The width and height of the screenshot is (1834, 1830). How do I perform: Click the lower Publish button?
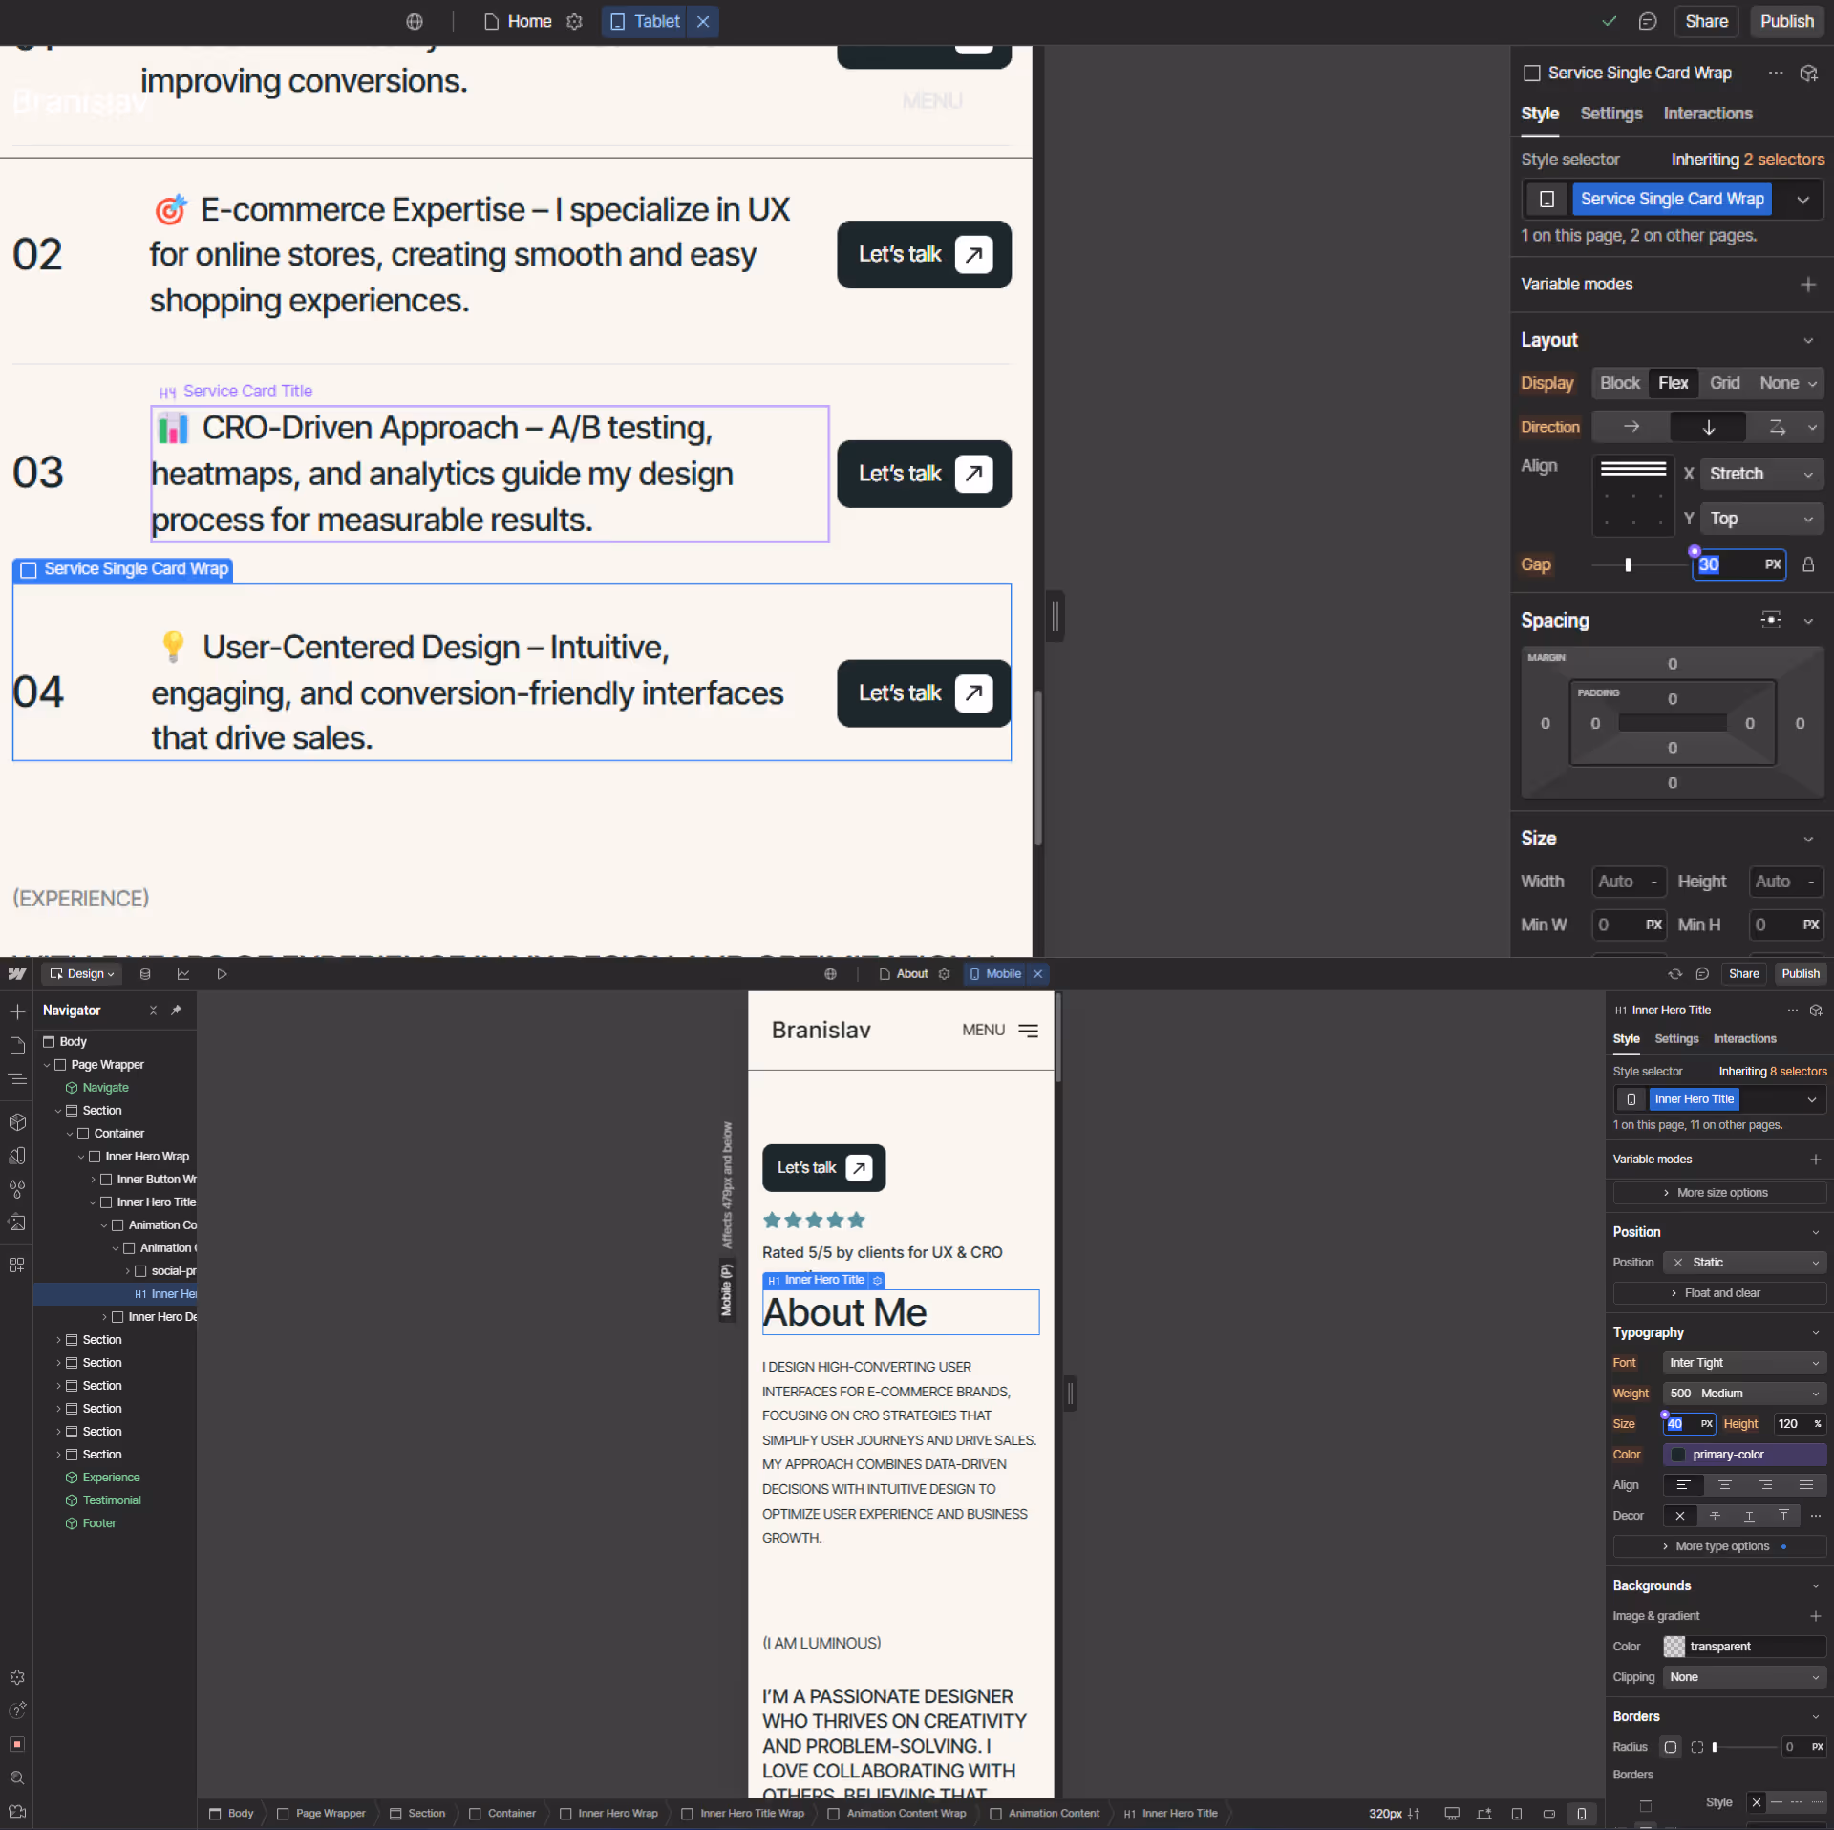pos(1800,974)
